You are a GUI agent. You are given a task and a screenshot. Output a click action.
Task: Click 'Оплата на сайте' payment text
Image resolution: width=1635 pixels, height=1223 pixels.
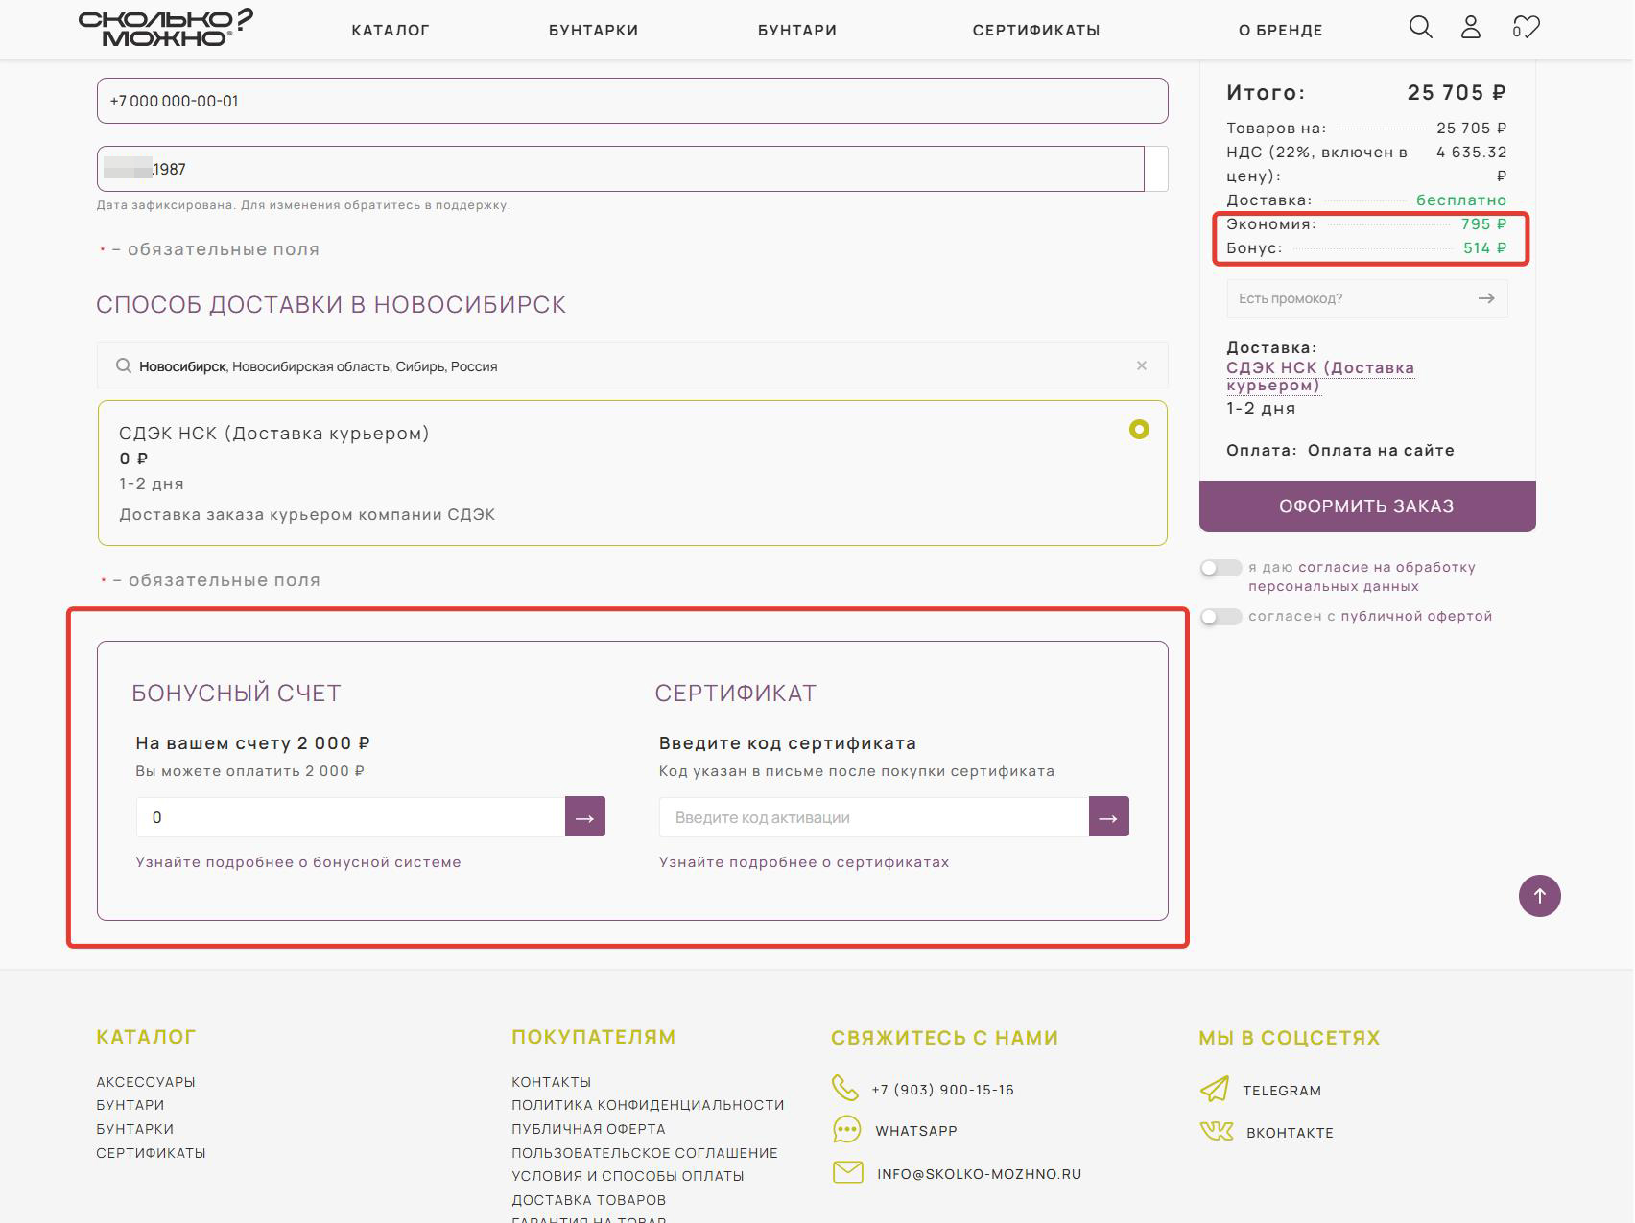pyautogui.click(x=1381, y=450)
